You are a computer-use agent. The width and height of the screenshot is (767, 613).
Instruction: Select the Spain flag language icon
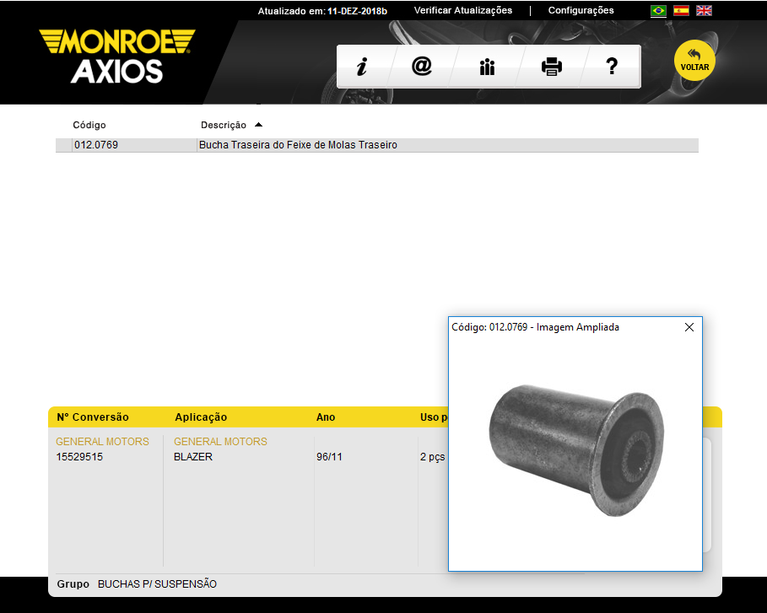(x=681, y=11)
